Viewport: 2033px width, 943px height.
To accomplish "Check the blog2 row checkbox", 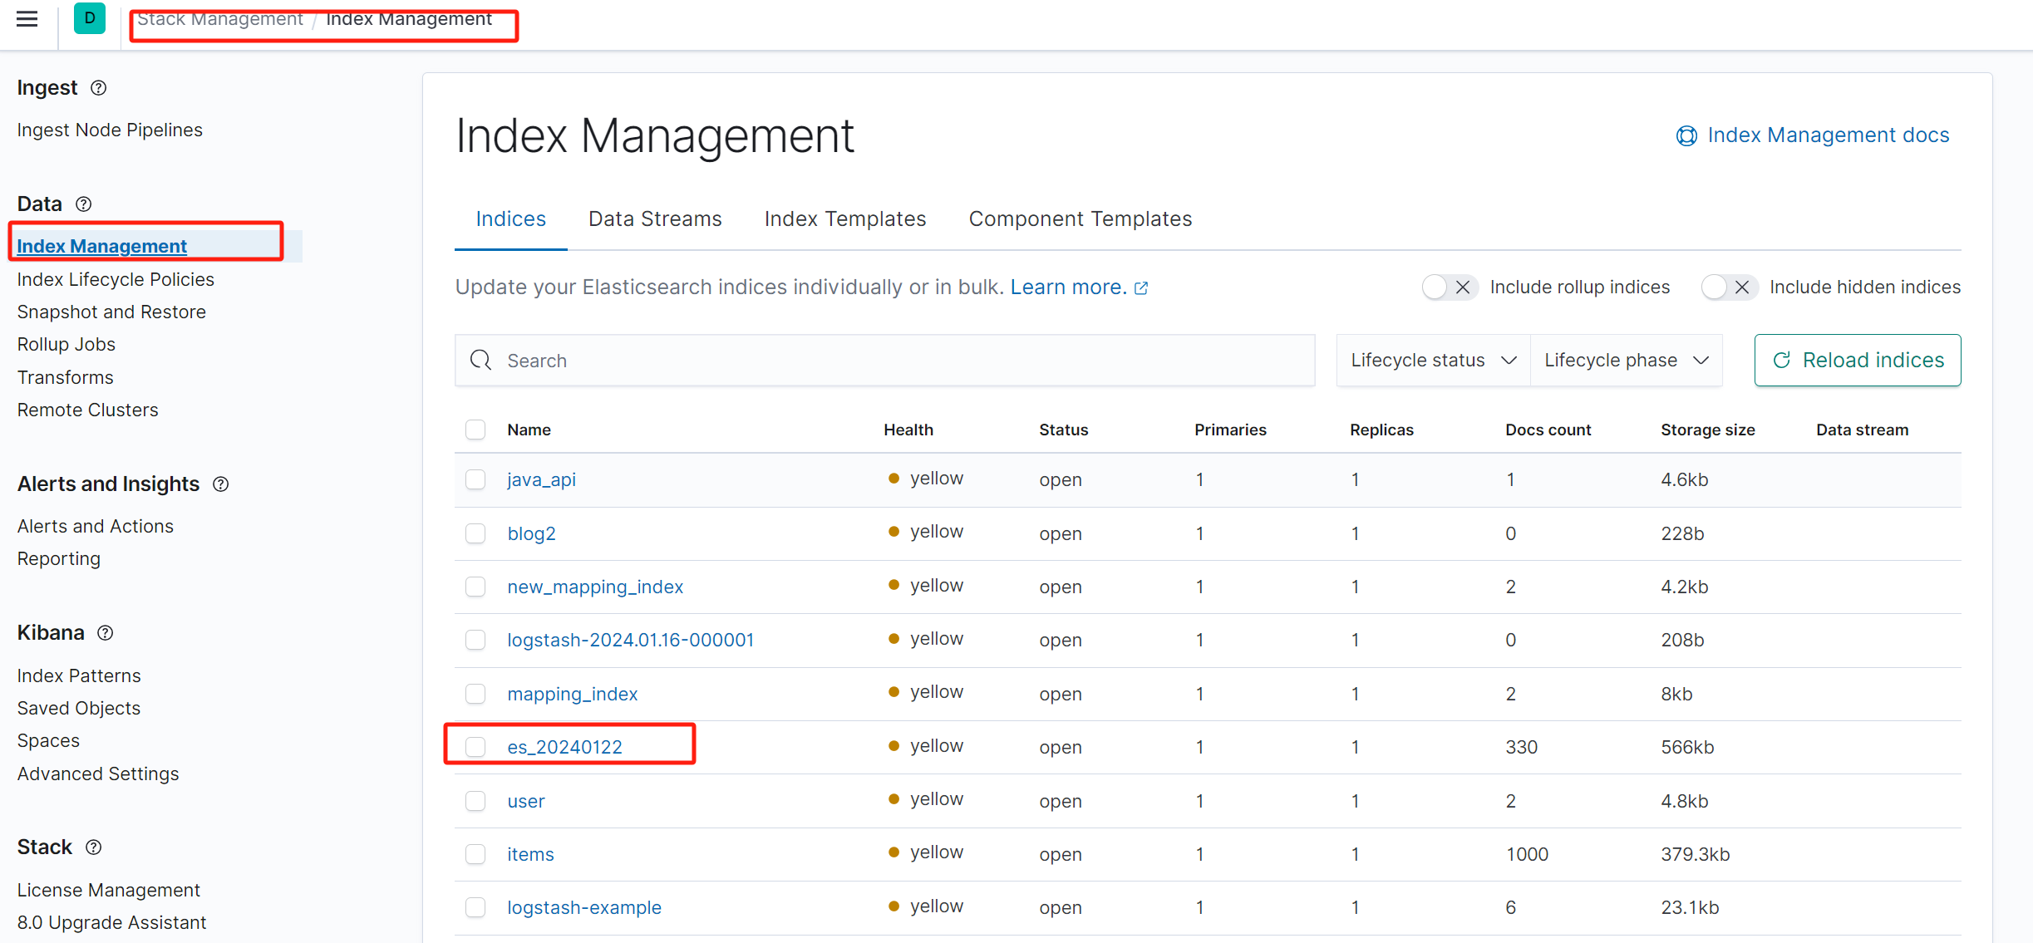I will click(x=475, y=533).
